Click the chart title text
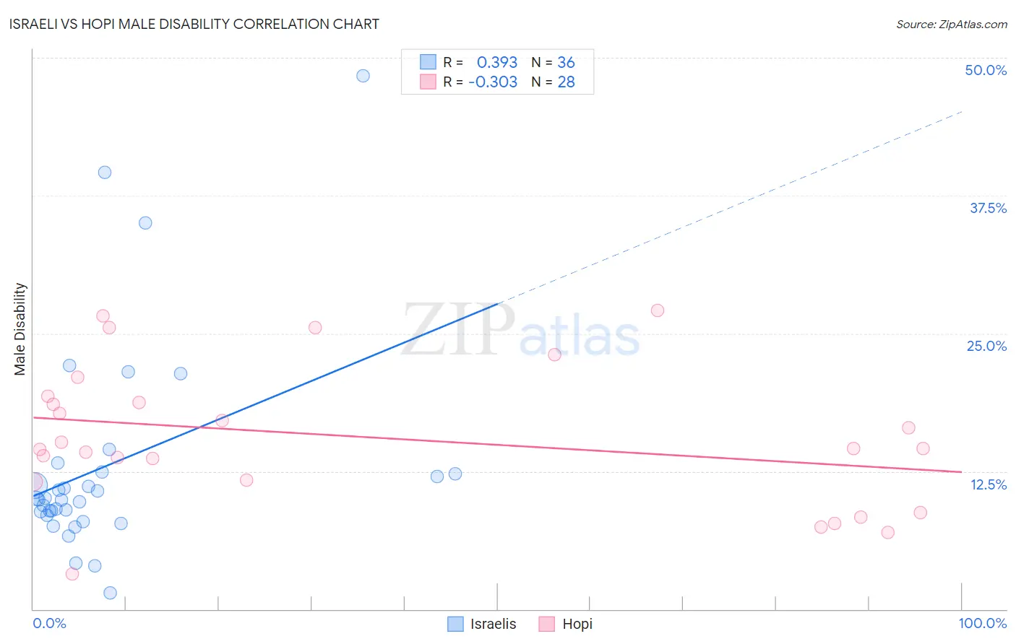 pos(194,24)
